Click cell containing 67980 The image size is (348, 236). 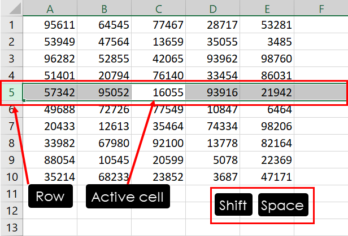pos(105,143)
